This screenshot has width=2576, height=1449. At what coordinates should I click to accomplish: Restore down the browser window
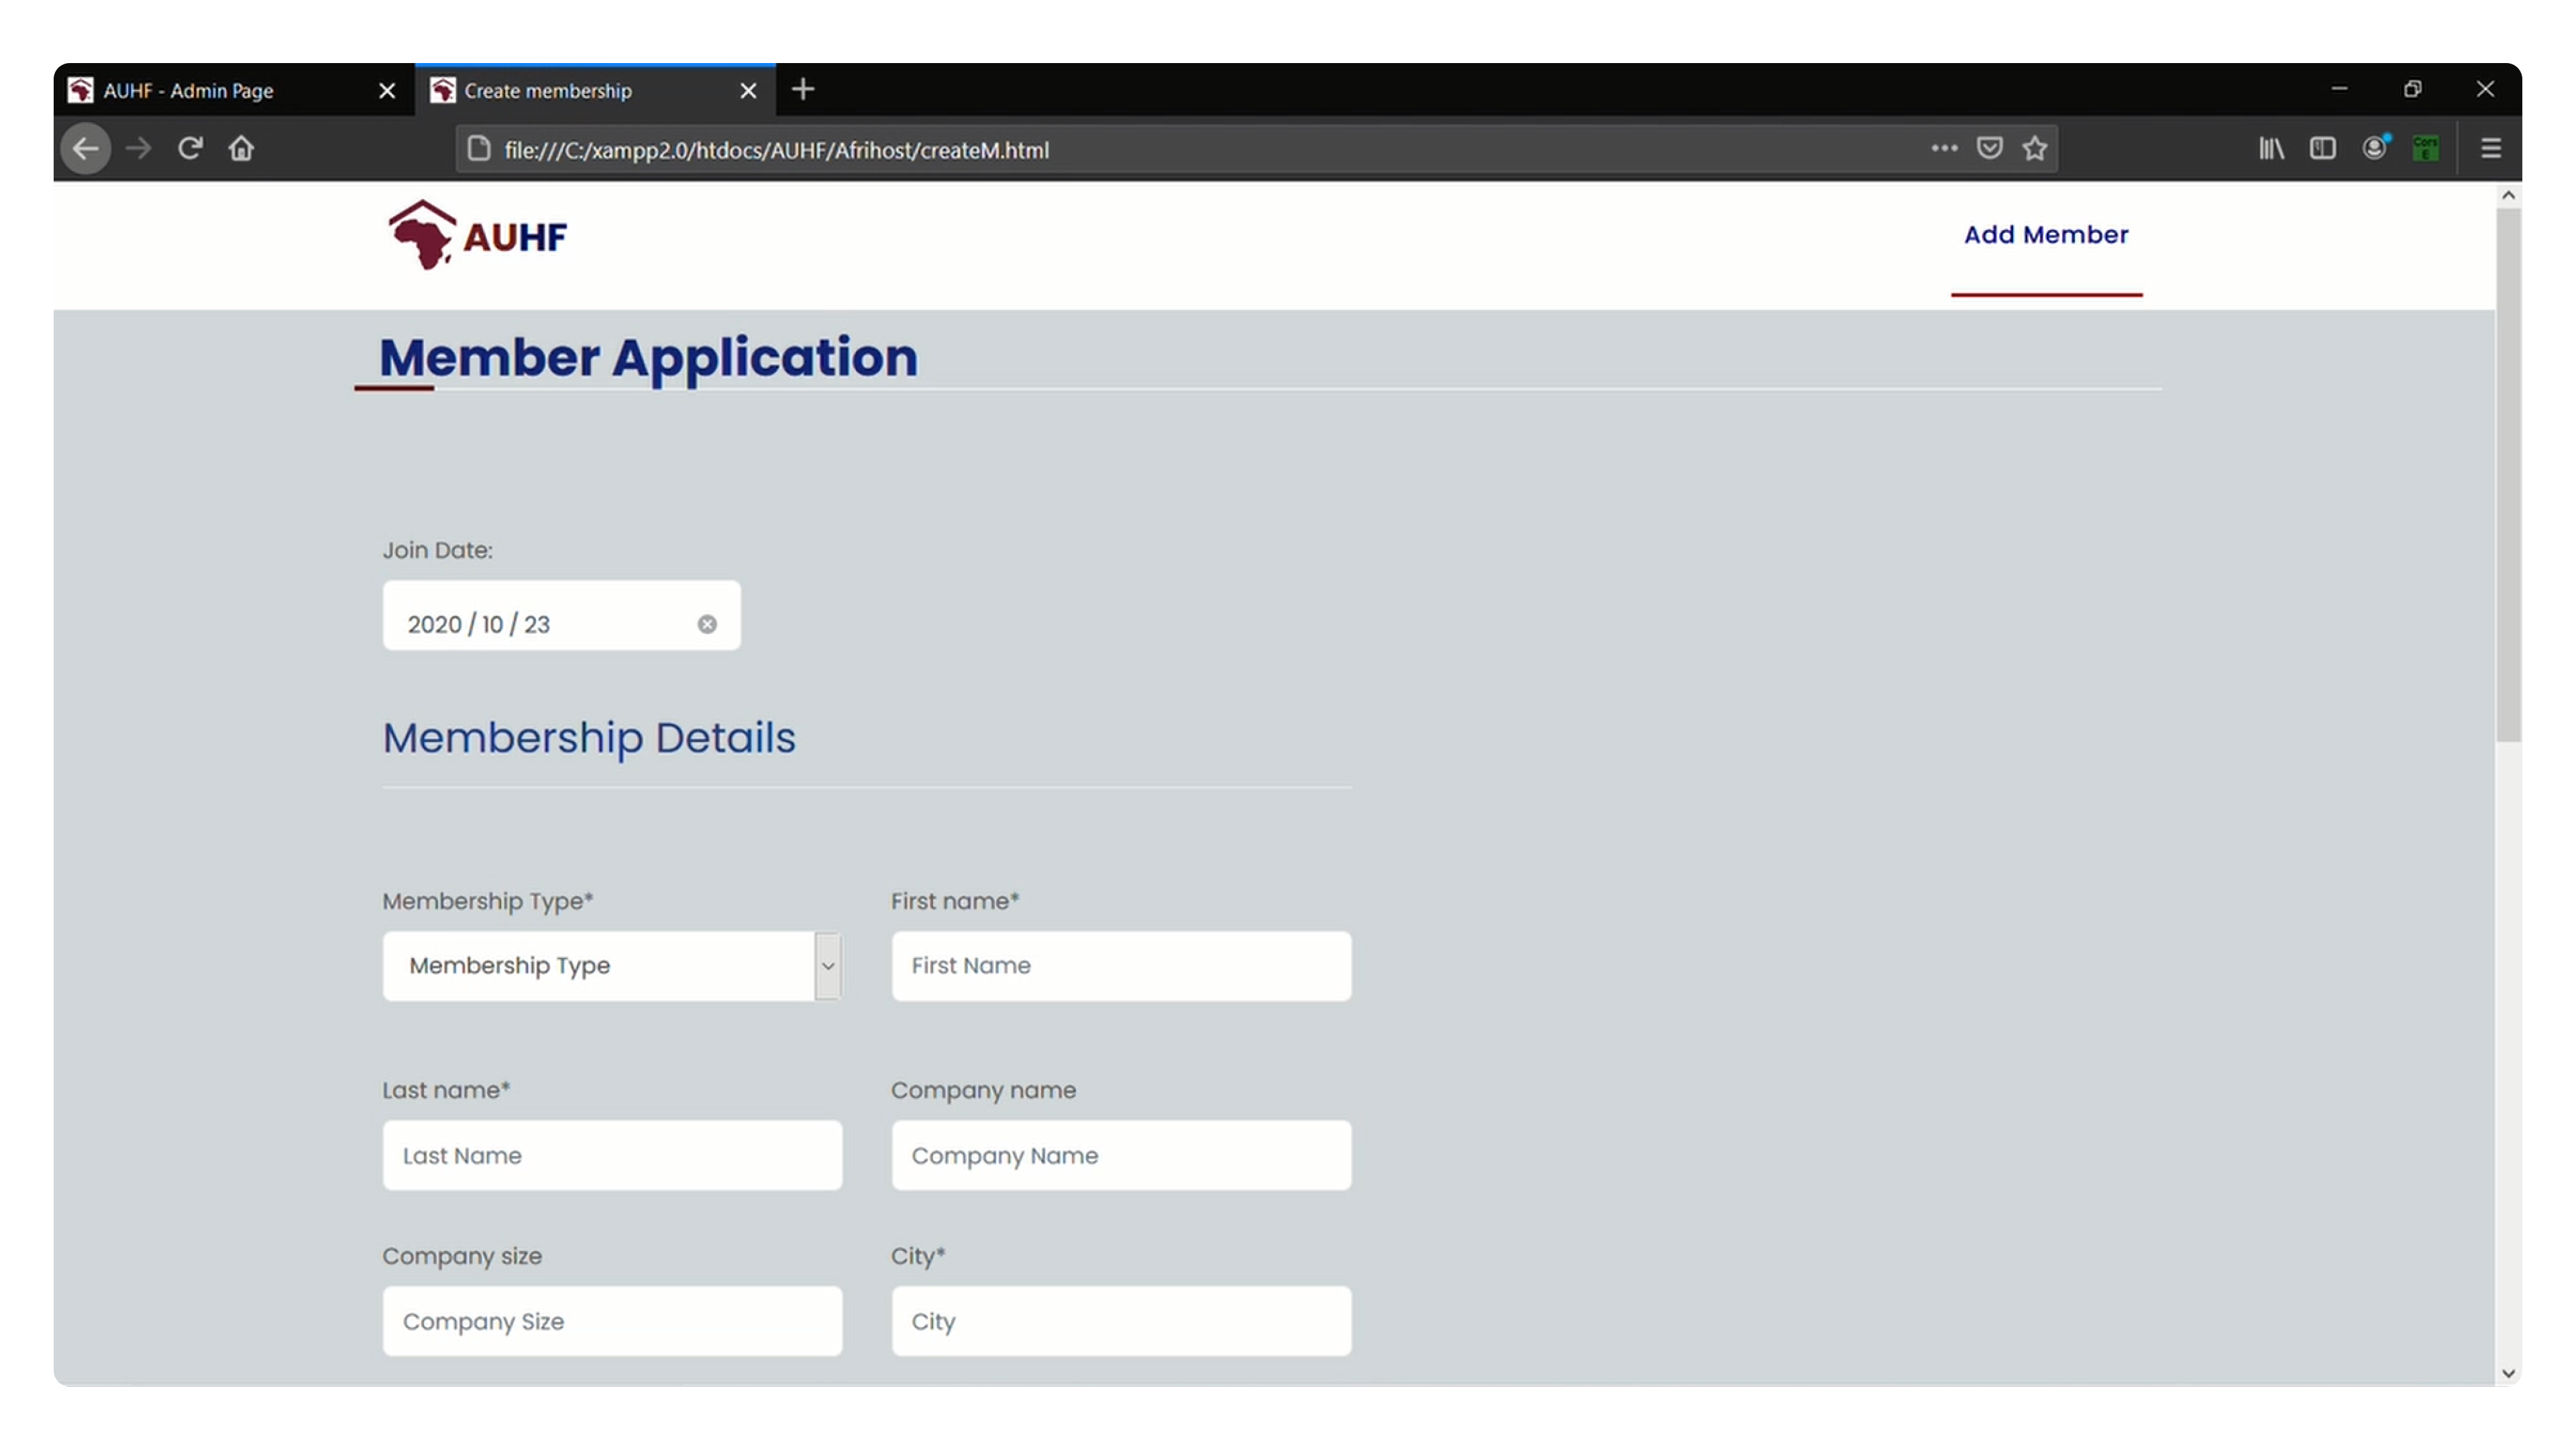(2412, 89)
